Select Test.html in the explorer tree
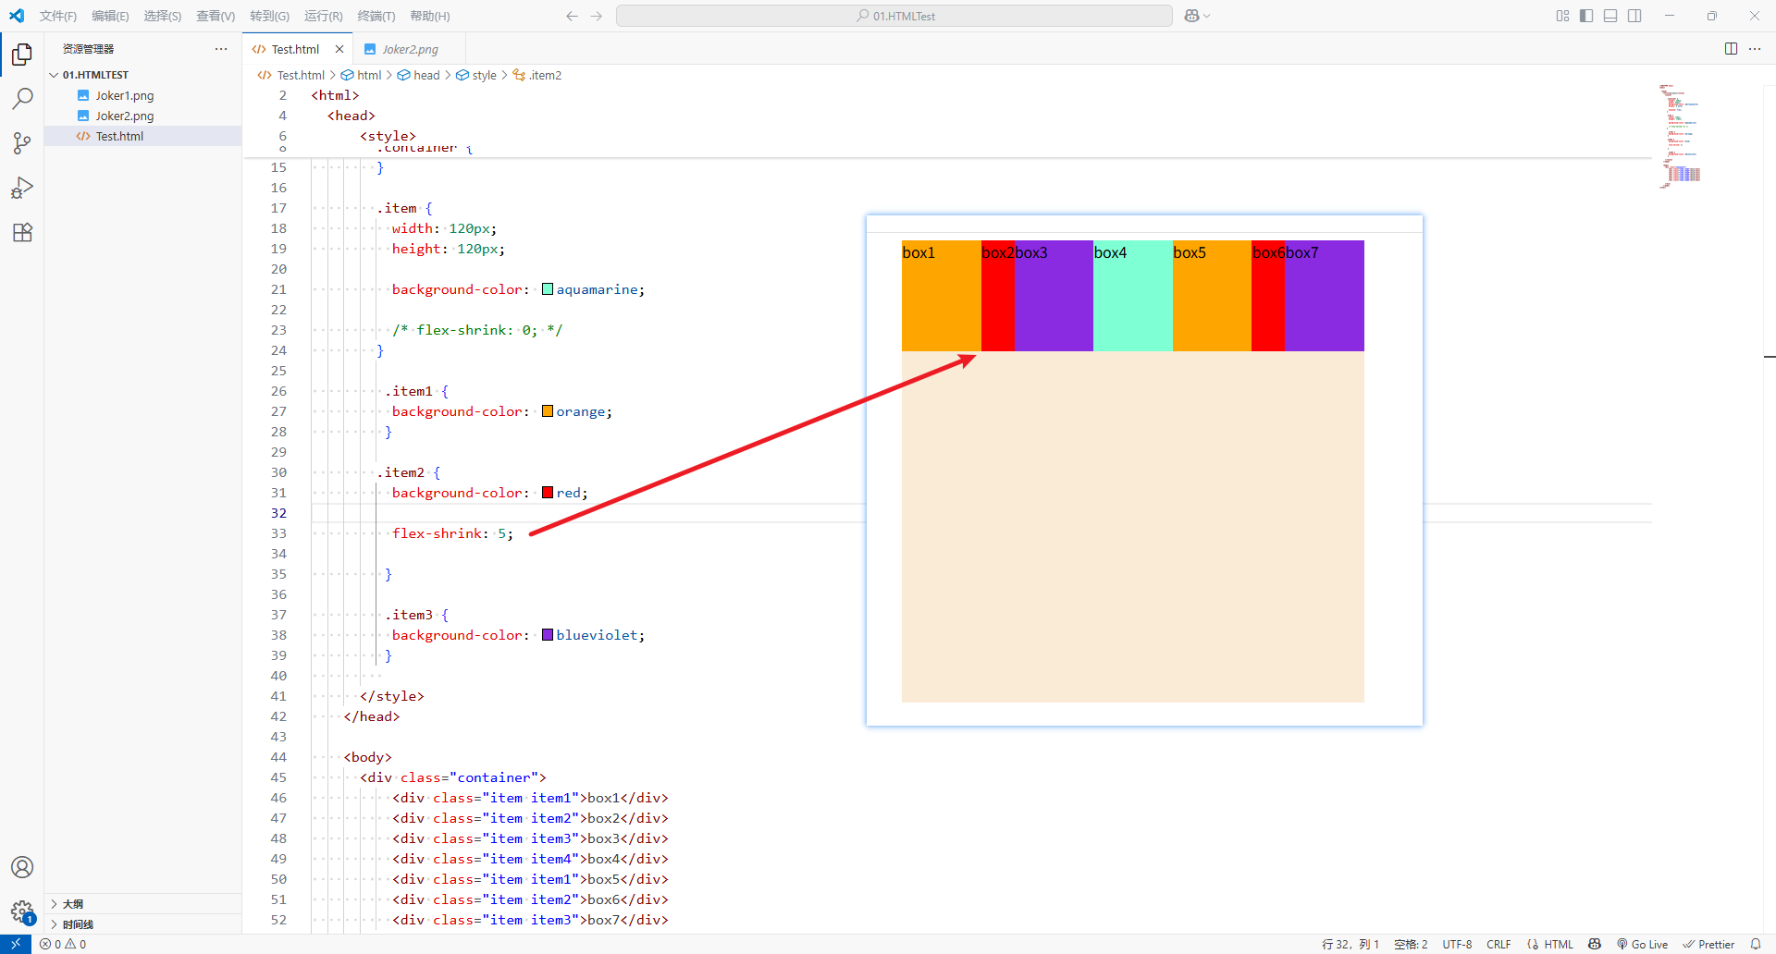 (144, 136)
